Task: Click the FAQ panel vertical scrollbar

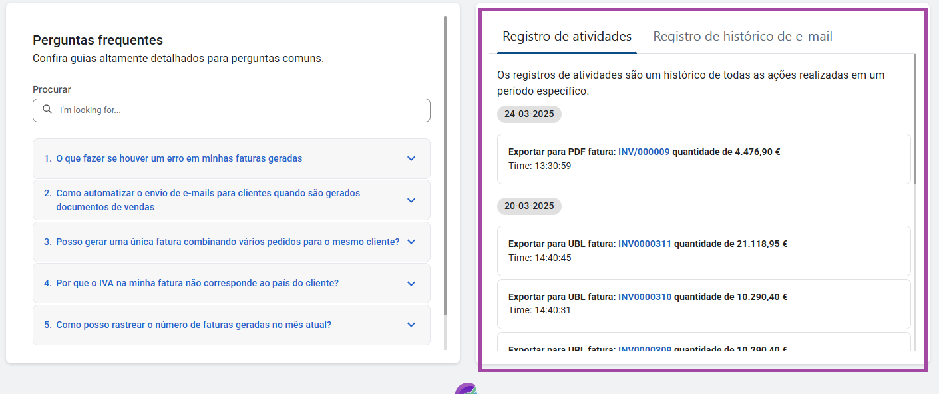Action: pyautogui.click(x=445, y=166)
